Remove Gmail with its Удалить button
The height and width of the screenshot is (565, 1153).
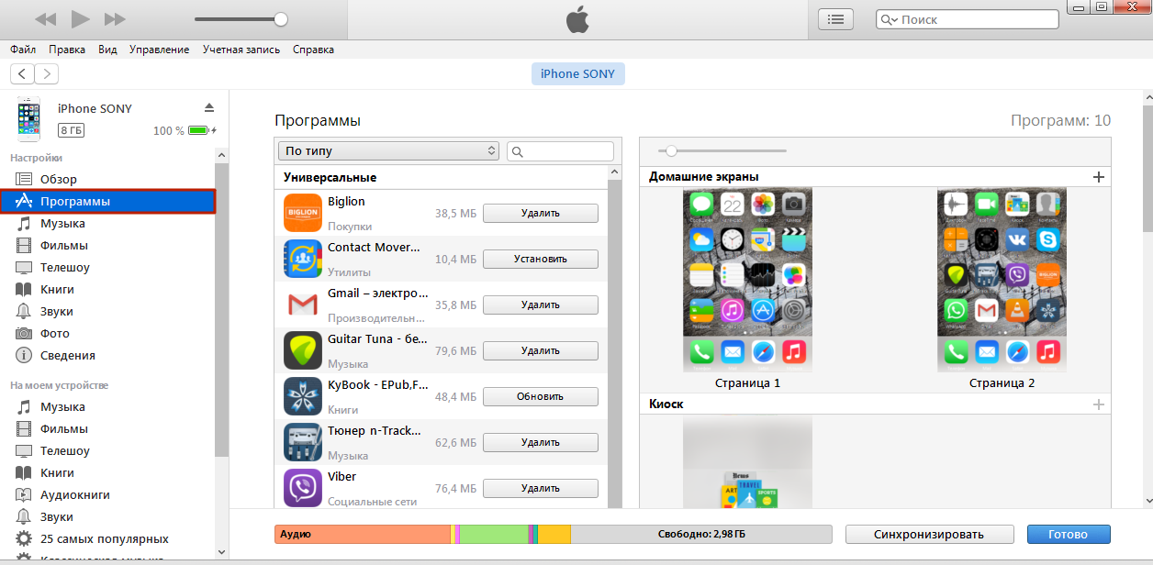coord(541,305)
